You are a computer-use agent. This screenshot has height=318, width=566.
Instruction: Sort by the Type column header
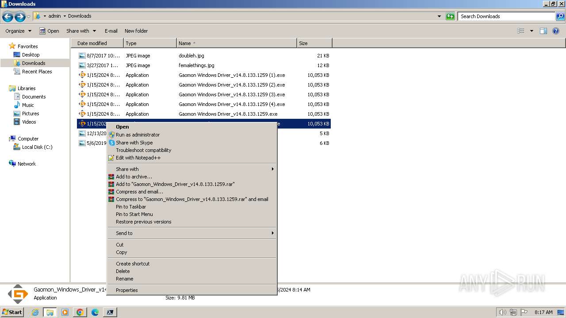coord(150,43)
